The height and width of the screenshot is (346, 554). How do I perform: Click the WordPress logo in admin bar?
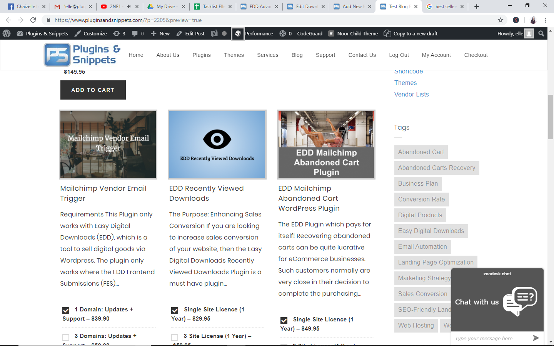click(x=7, y=33)
